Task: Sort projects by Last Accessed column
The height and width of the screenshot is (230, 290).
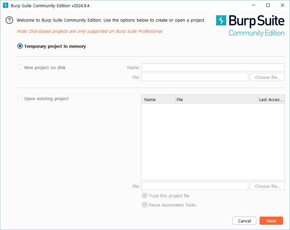Action: tap(271, 99)
